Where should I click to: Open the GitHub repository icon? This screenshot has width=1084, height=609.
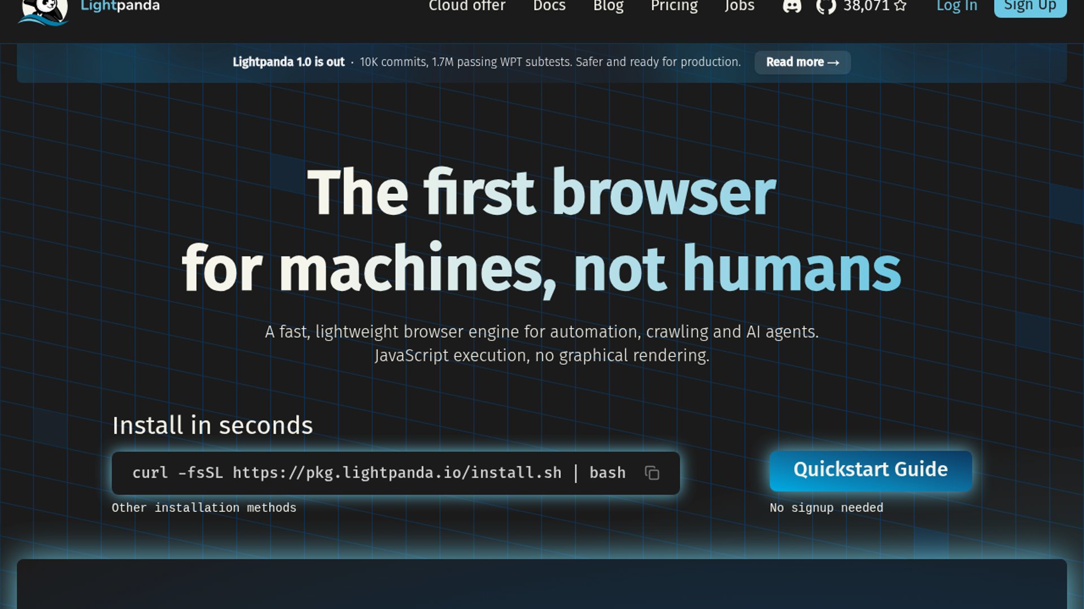pyautogui.click(x=825, y=6)
